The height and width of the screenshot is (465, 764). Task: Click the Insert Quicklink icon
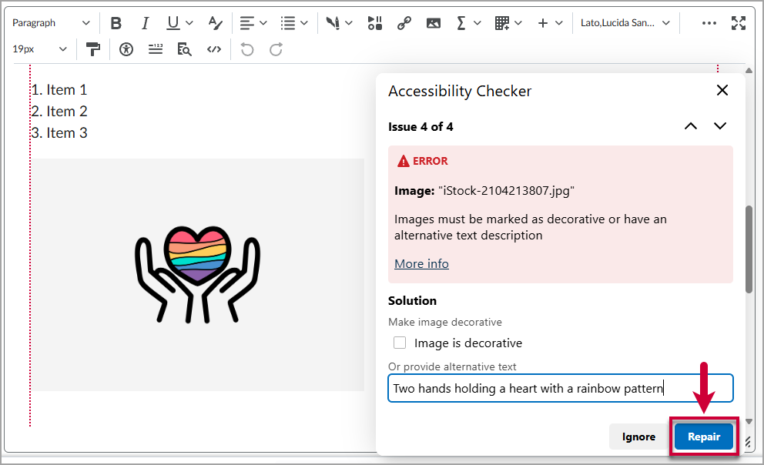tap(375, 23)
